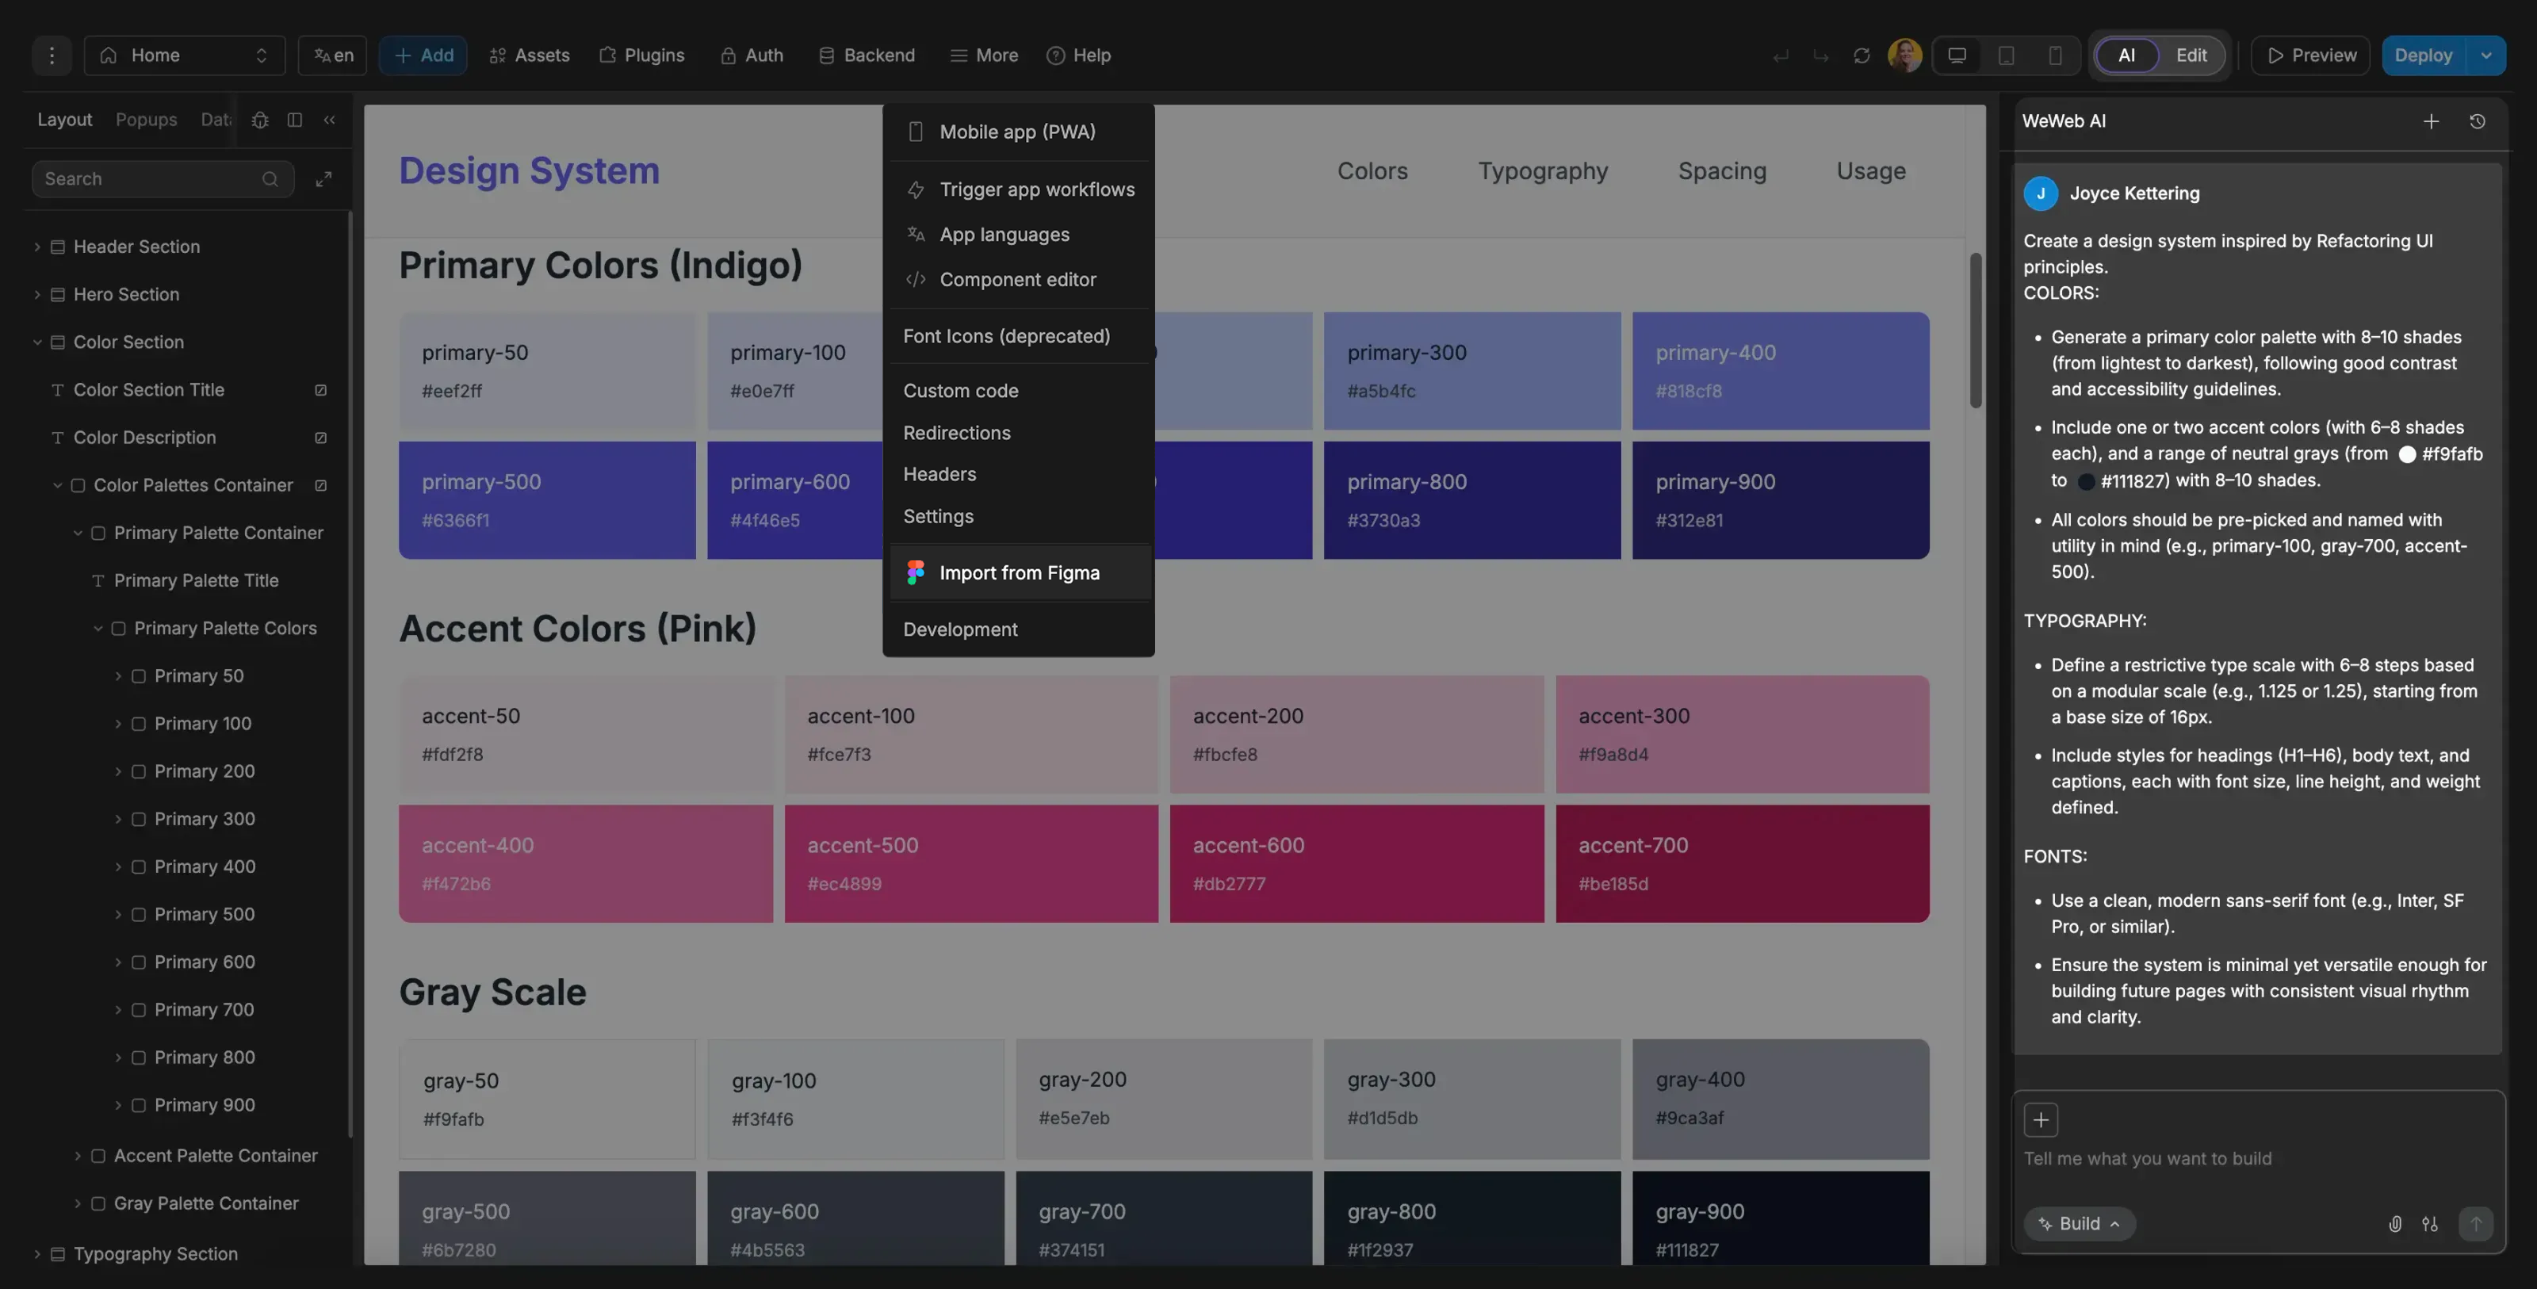The image size is (2537, 1289).
Task: Open the Assets panel
Action: (529, 55)
